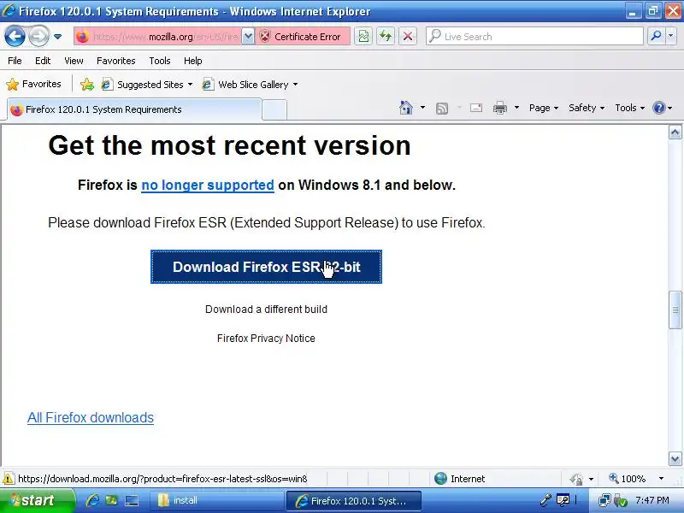The height and width of the screenshot is (513, 684).
Task: Click the scrollbar down arrow
Action: tap(675, 459)
